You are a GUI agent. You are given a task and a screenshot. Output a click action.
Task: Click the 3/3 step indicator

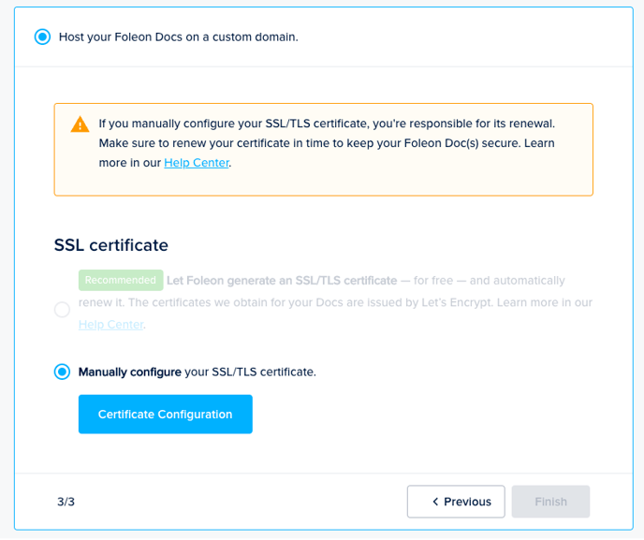click(x=66, y=502)
